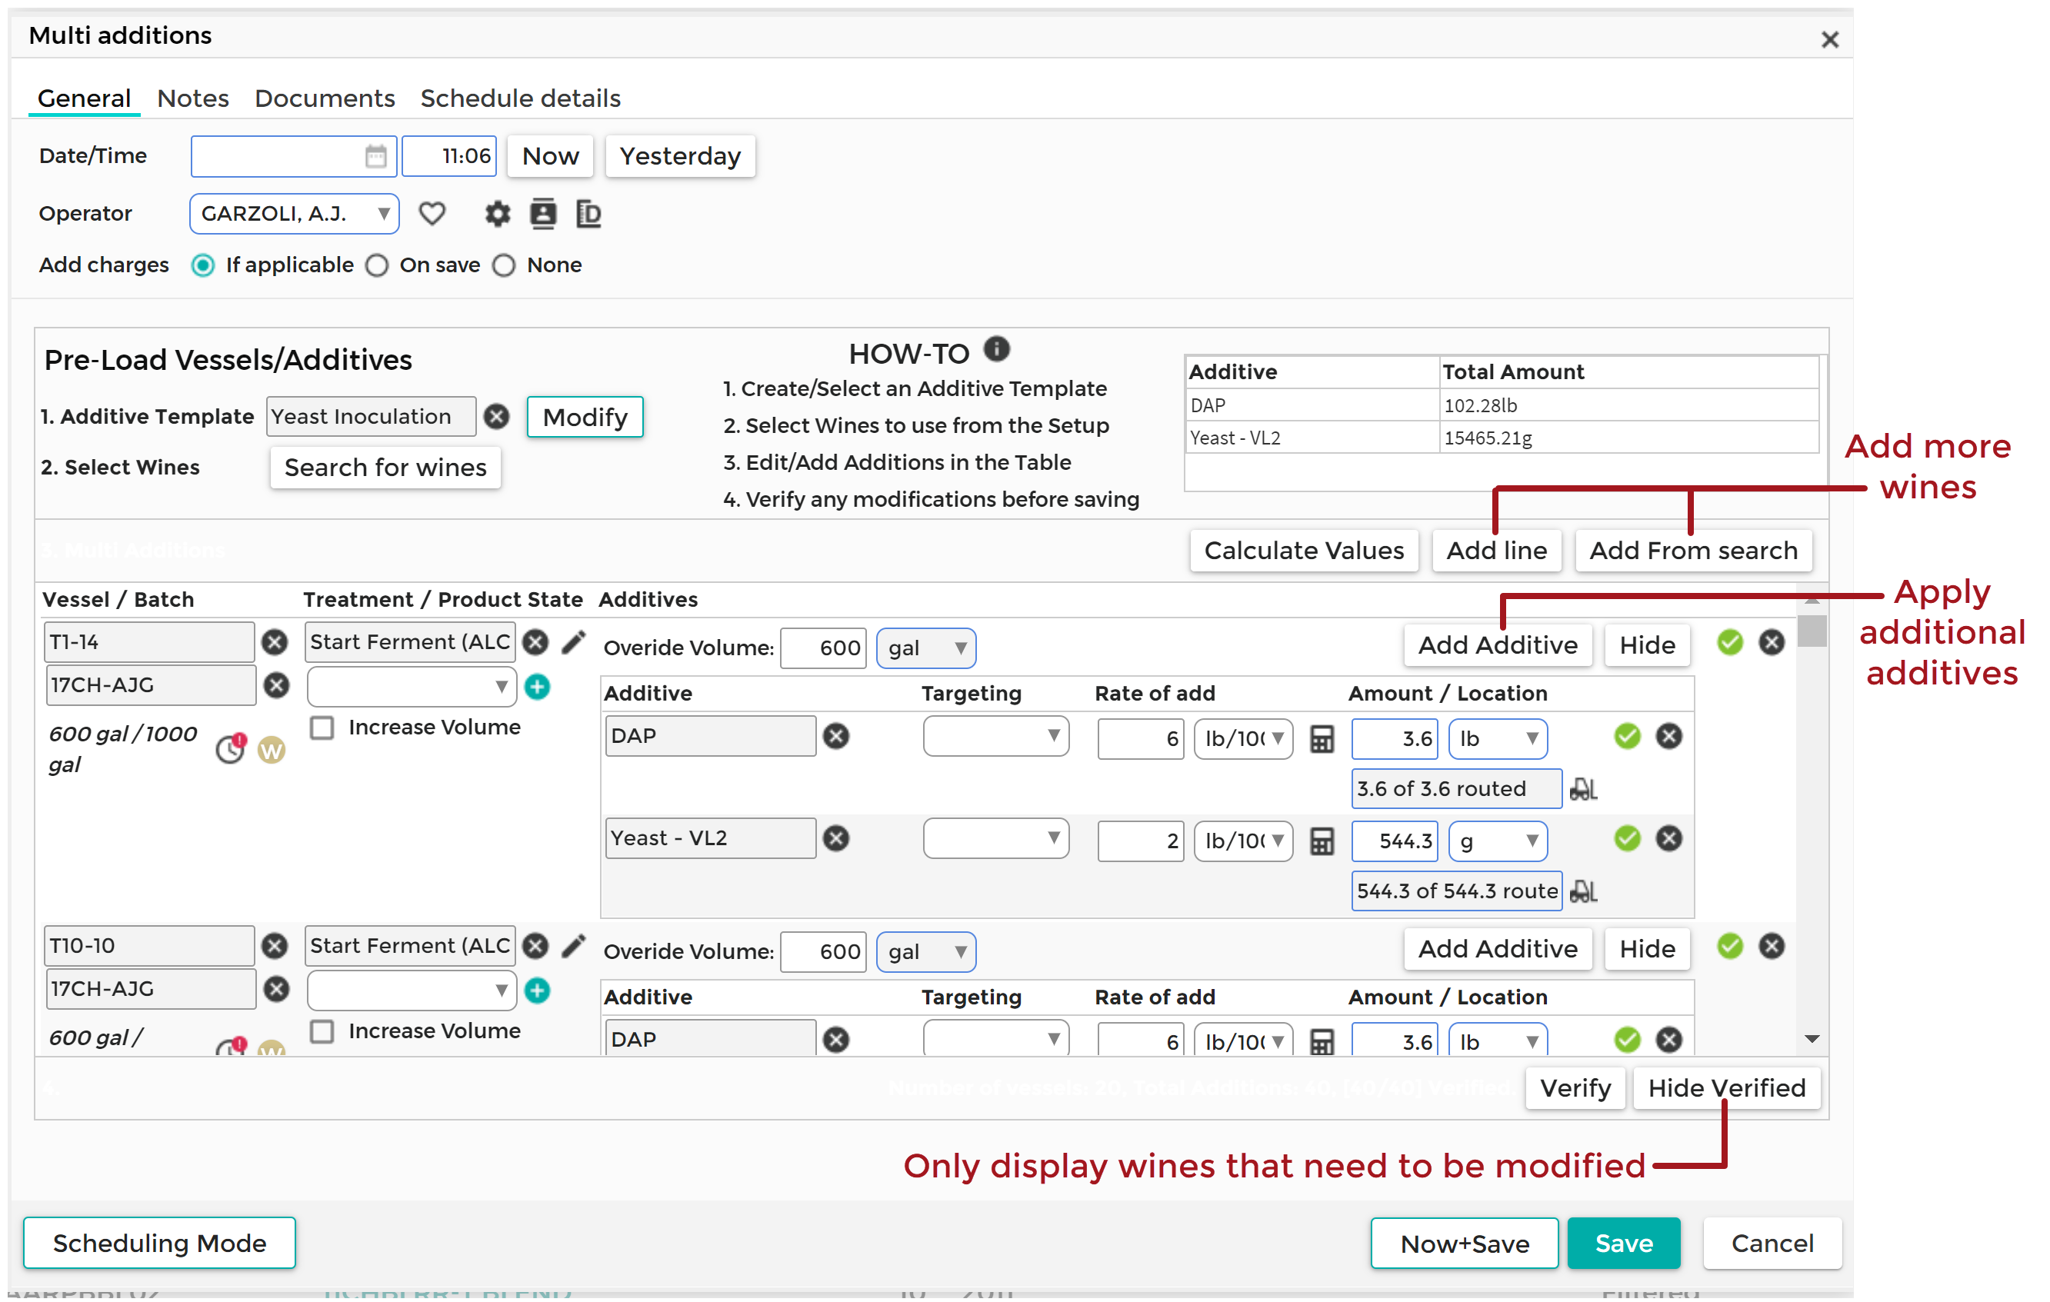The height and width of the screenshot is (1302, 2050).
Task: Delete the T1-14 DAP addition row
Action: click(1668, 737)
